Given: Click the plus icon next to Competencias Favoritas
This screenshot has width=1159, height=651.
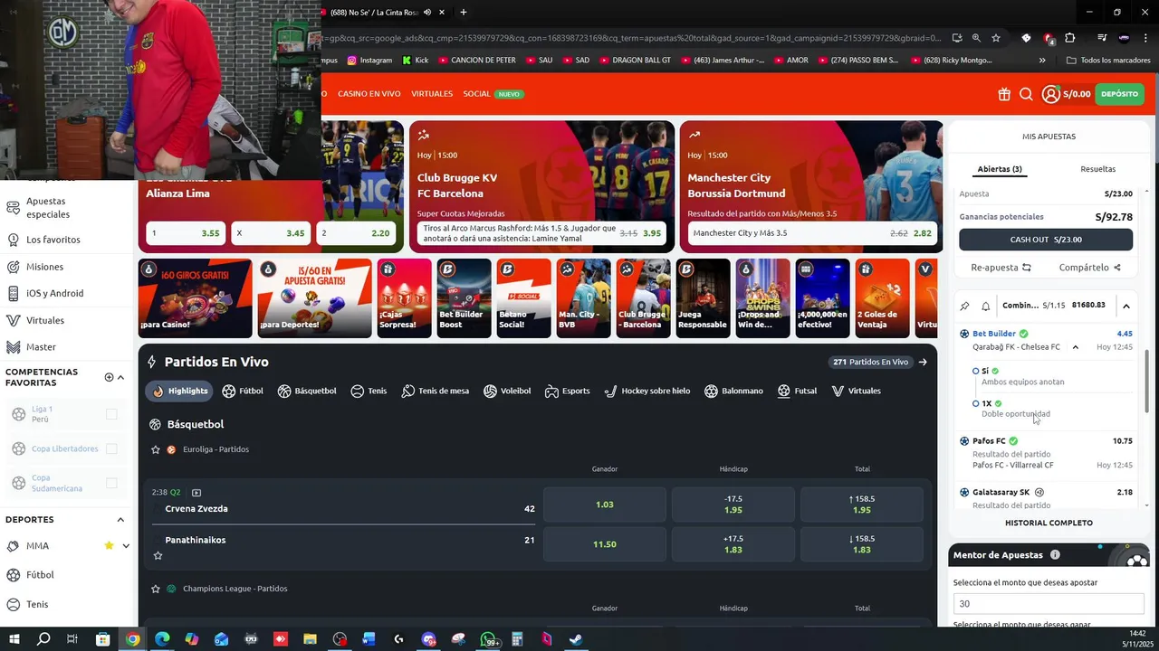Looking at the screenshot, I should 109,377.
